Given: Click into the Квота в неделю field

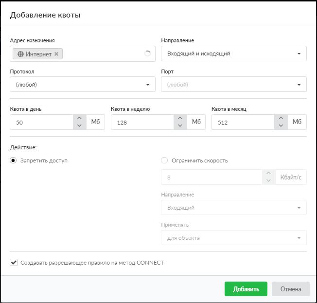Looking at the screenshot, I should pyautogui.click(x=142, y=122).
